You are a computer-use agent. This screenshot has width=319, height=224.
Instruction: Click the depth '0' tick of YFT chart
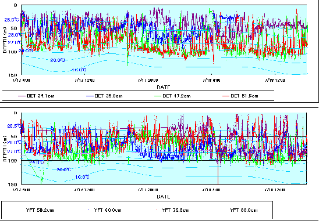(x=16, y=113)
